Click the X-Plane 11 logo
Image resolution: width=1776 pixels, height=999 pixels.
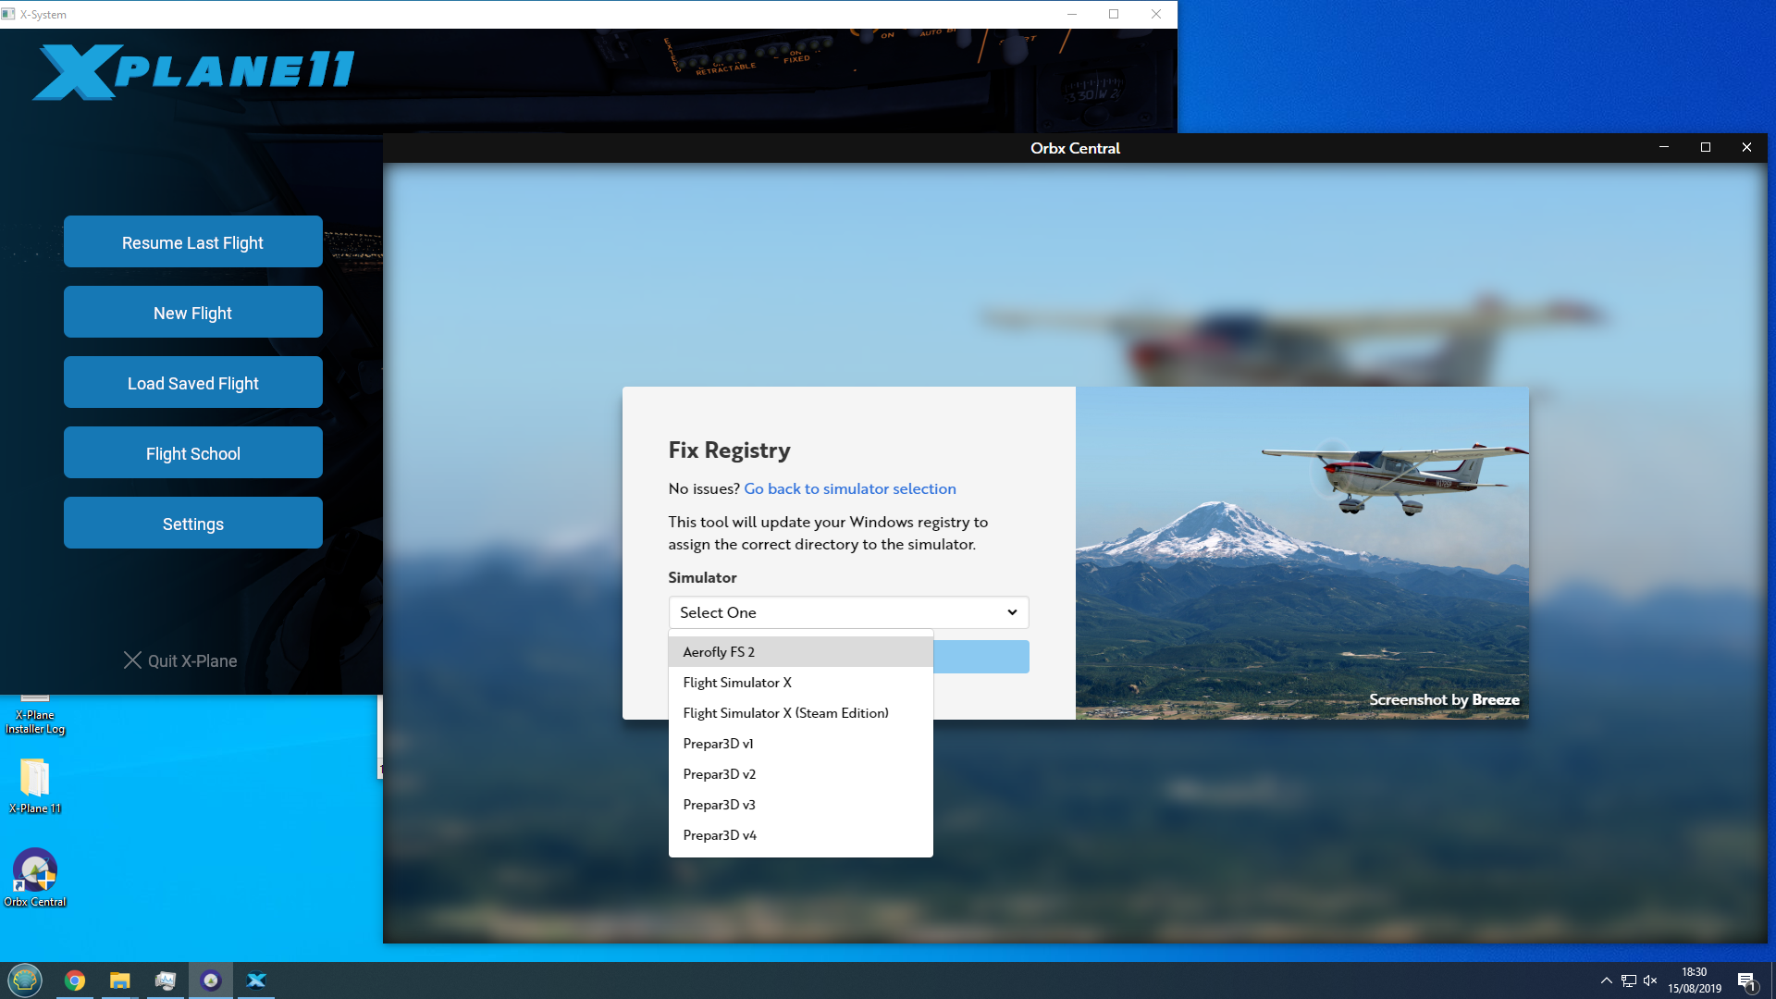point(193,71)
